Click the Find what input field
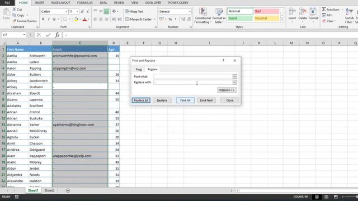358x201 pixels. click(193, 76)
